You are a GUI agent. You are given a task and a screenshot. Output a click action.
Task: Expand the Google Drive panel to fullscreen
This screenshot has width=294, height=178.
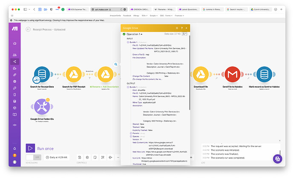pyautogui.click(x=177, y=28)
